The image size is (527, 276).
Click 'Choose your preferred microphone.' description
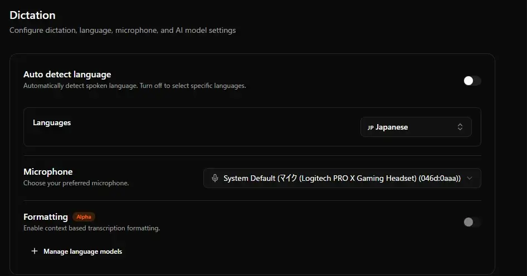tap(76, 183)
